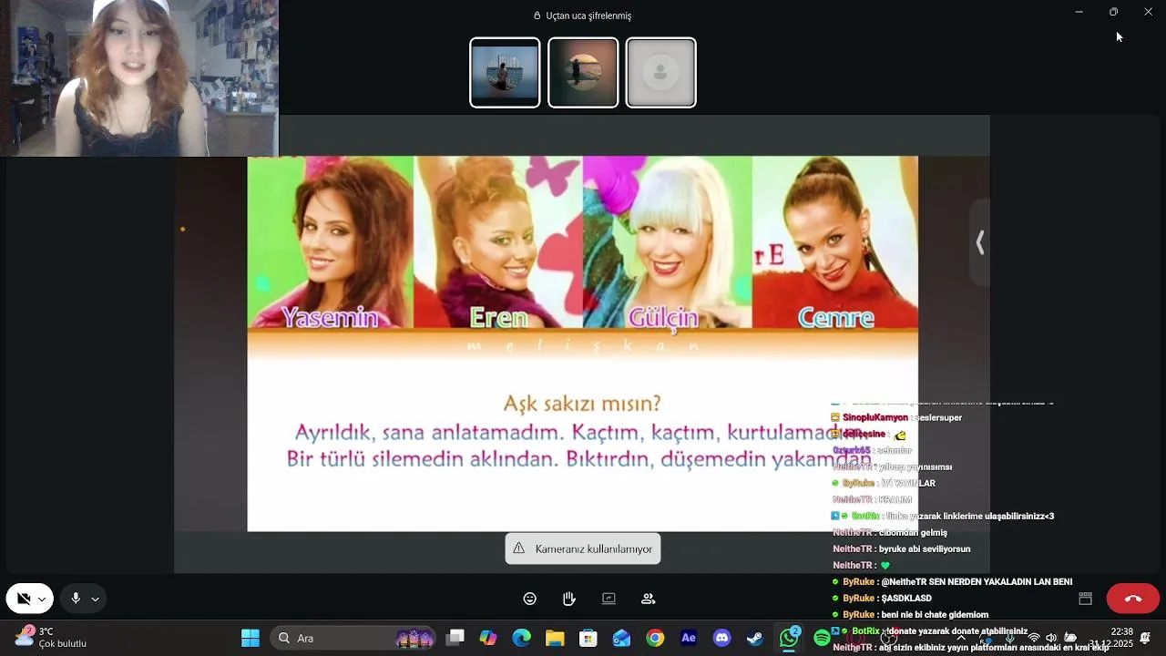The image size is (1166, 656).
Task: Click ByRuke's 'İYİ YAYINLAR' chat message
Action: [x=884, y=483]
